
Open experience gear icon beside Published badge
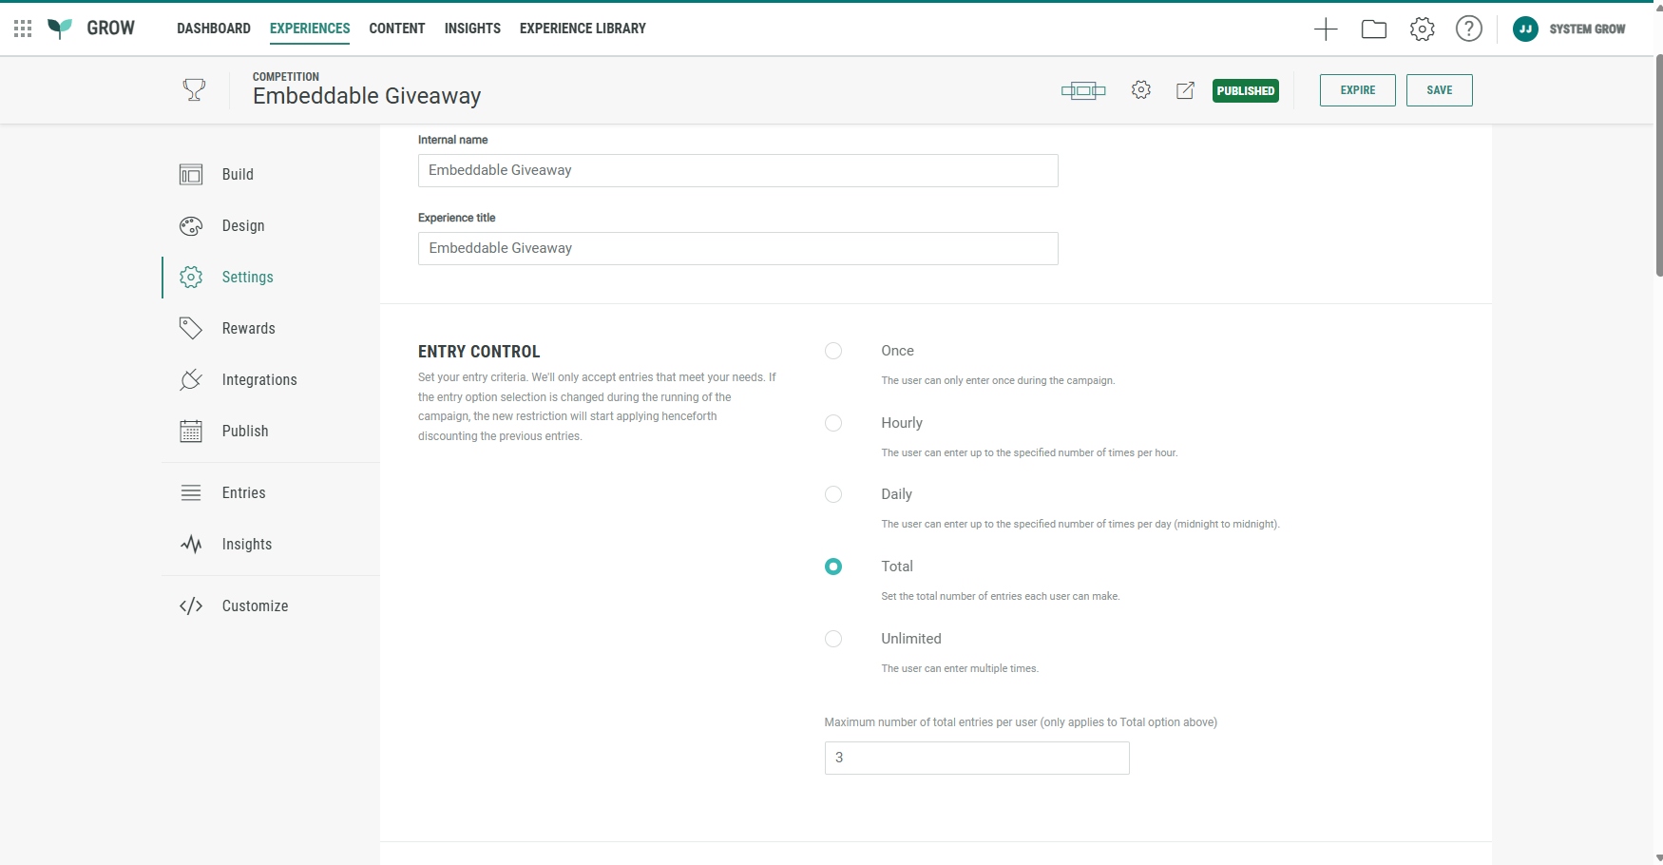pyautogui.click(x=1141, y=90)
